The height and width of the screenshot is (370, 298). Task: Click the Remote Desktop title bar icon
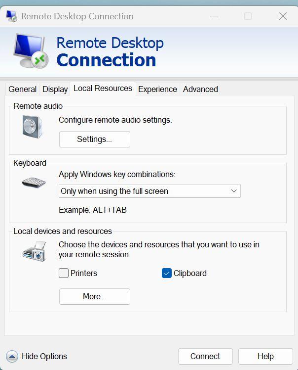point(12,16)
